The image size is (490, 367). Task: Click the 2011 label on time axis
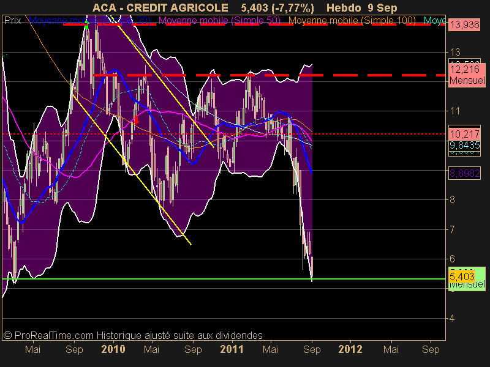(x=232, y=349)
